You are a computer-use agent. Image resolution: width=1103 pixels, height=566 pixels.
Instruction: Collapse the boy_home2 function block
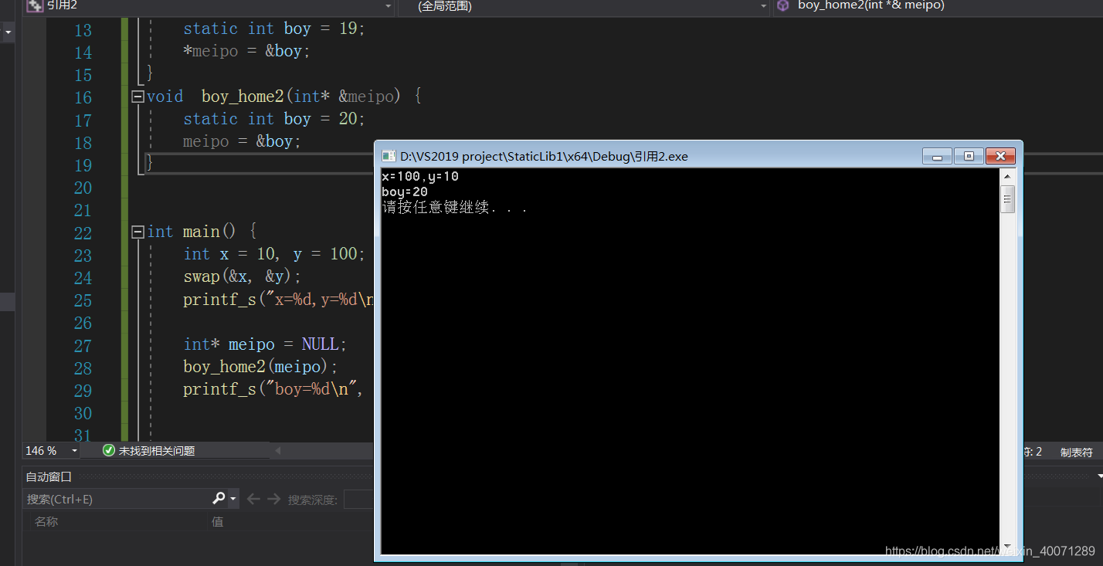[137, 97]
